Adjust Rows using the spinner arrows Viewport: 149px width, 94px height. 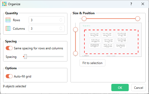coord(61,20)
